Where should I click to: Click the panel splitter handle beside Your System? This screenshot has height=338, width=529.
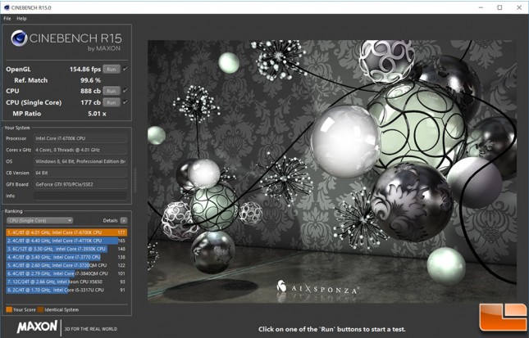pos(135,180)
